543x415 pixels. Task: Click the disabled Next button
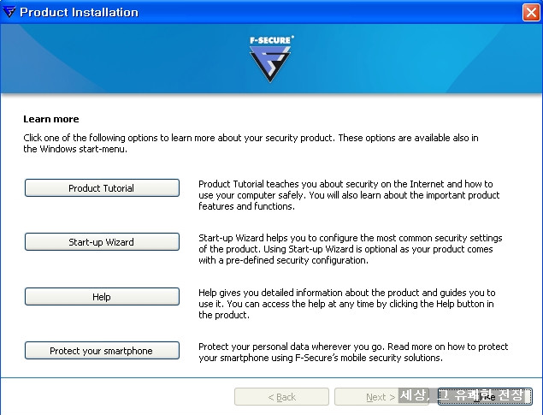point(381,397)
